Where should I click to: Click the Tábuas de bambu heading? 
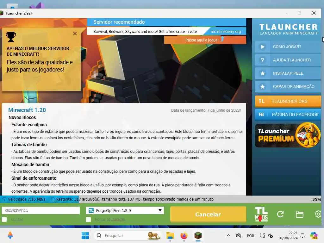pyautogui.click(x=29, y=145)
